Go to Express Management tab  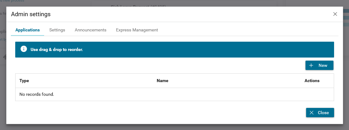pos(137,30)
